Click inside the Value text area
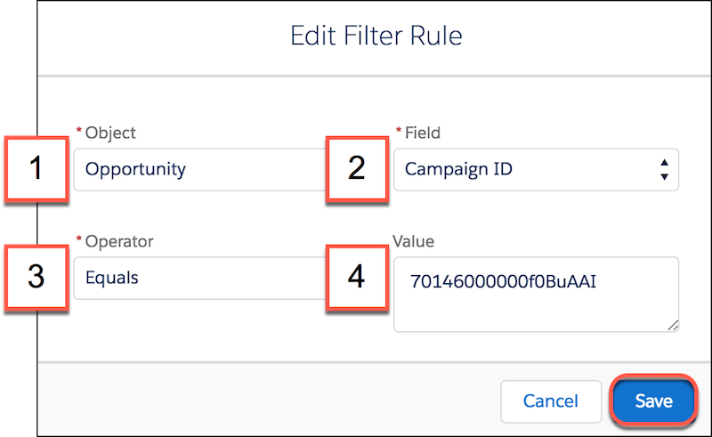Viewport: 712px width, 437px height. [536, 295]
